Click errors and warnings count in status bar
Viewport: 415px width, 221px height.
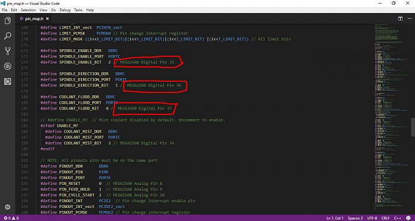click(x=11, y=219)
